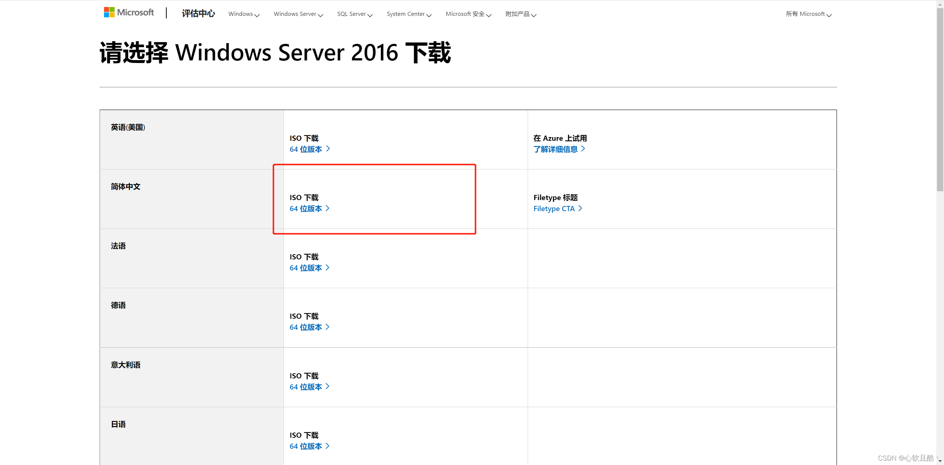Open the System Center menu

(x=409, y=14)
